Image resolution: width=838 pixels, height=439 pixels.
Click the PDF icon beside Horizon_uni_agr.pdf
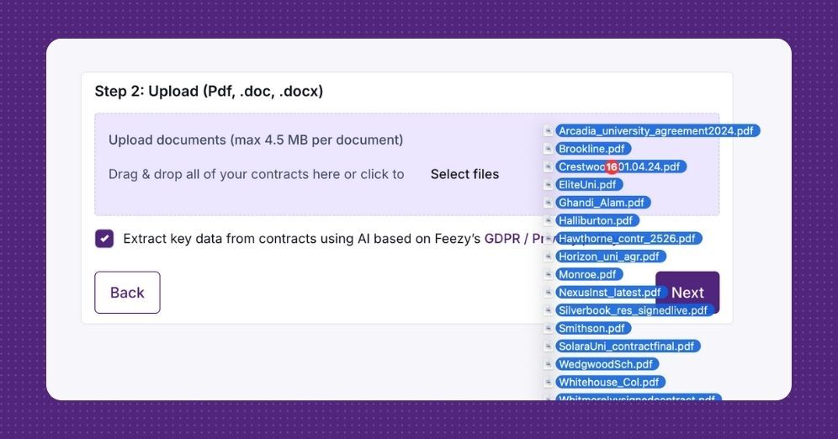point(548,257)
